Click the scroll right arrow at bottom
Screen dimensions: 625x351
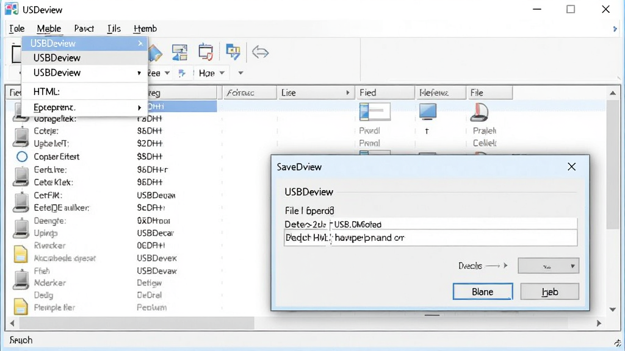point(599,324)
